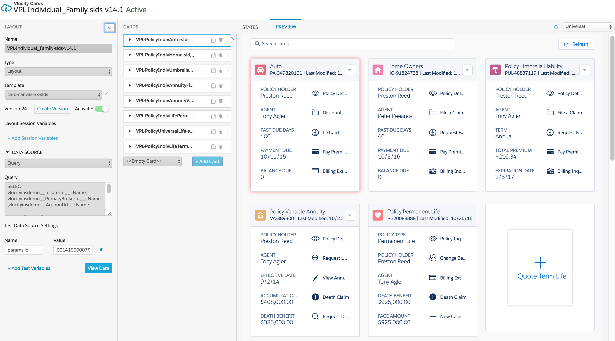Click the Create Version button
Viewport: 615px width, 341px height.
(x=52, y=109)
